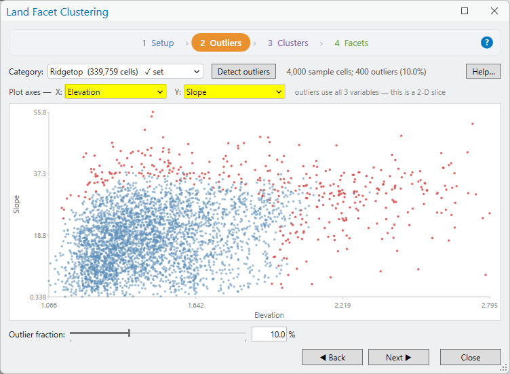510x374 pixels.
Task: Select the step 2 Outliers tab
Action: point(221,43)
